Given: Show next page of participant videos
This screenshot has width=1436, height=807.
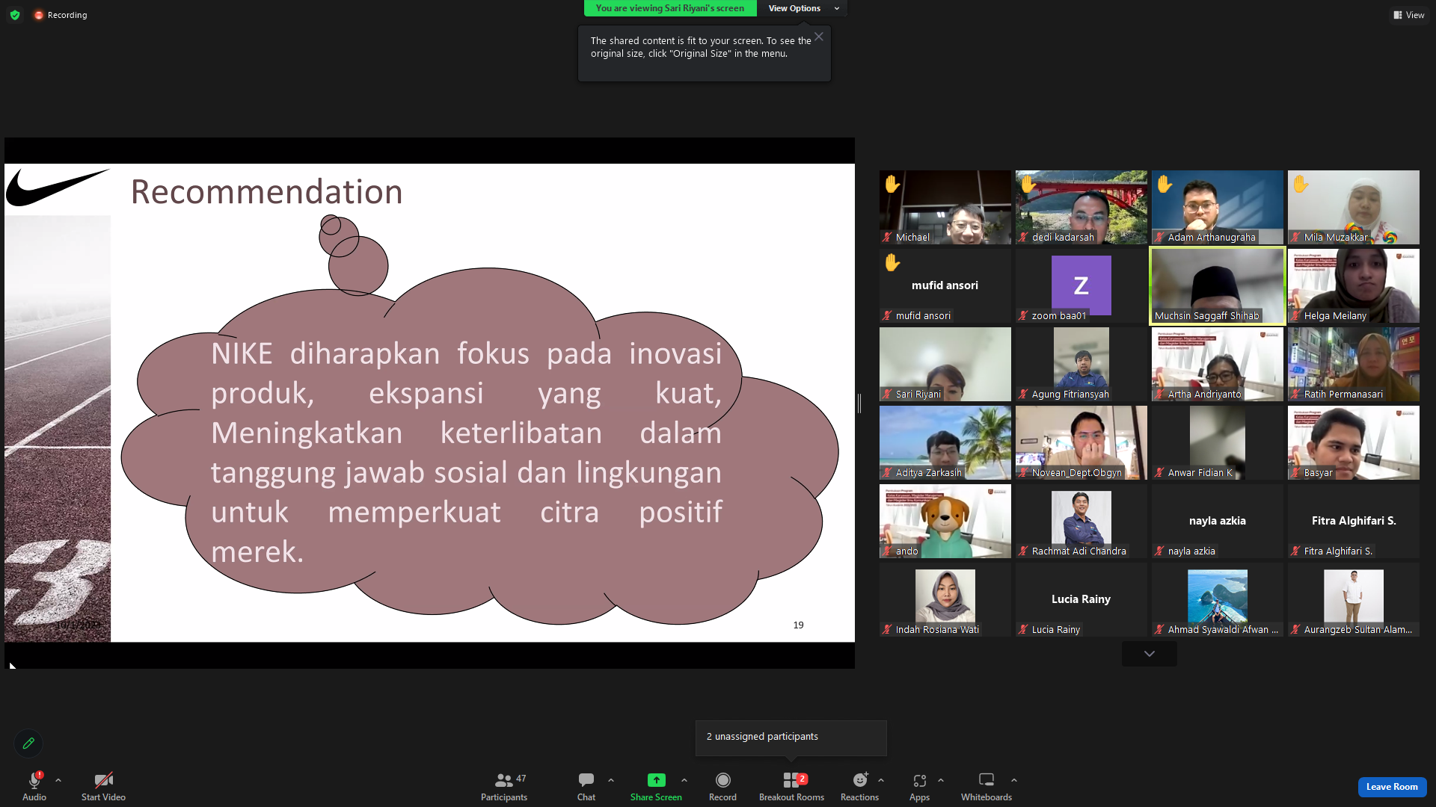Looking at the screenshot, I should 1150,654.
